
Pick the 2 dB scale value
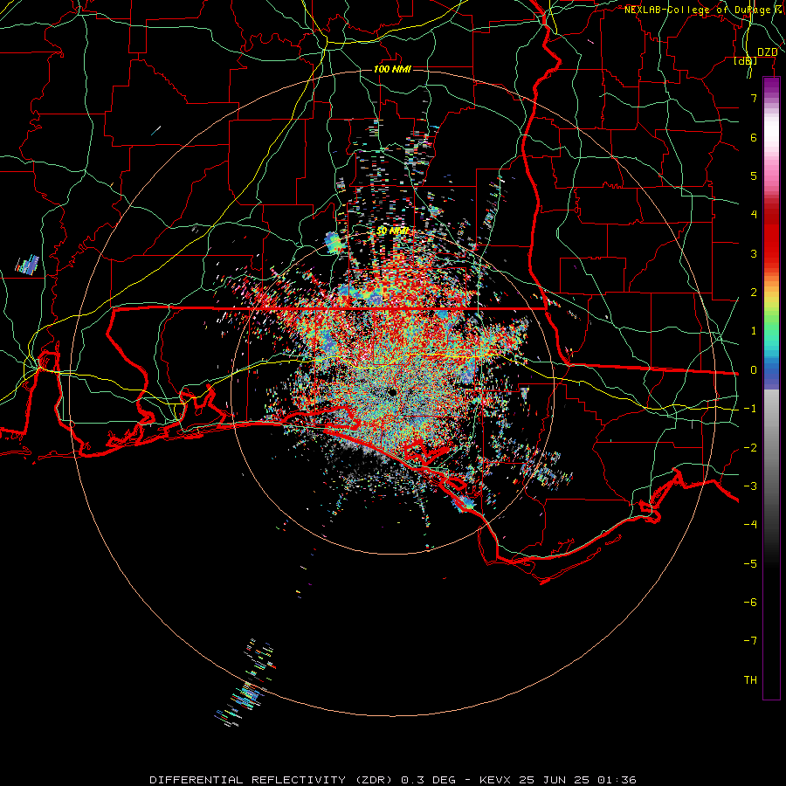[x=754, y=293]
